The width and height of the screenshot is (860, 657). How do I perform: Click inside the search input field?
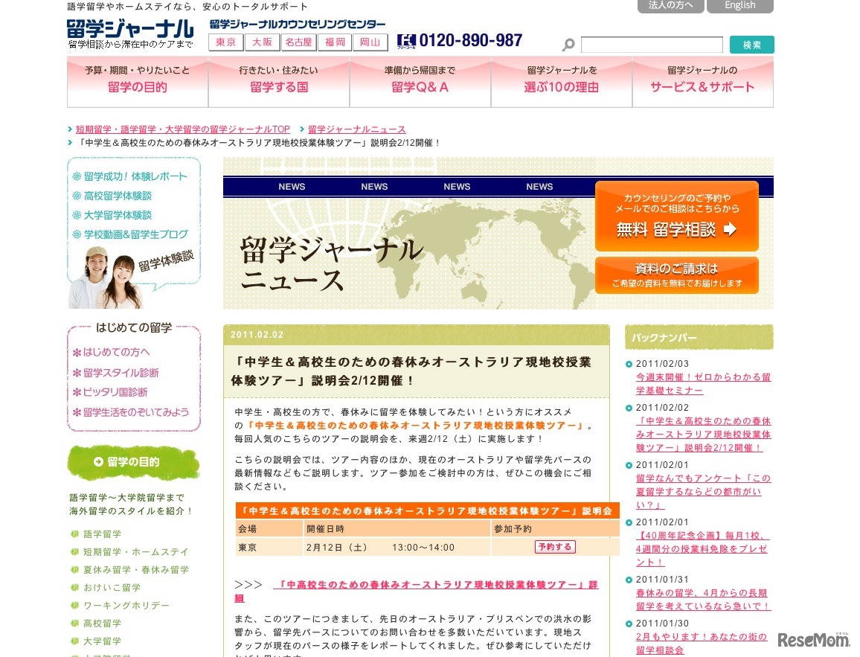[651, 45]
